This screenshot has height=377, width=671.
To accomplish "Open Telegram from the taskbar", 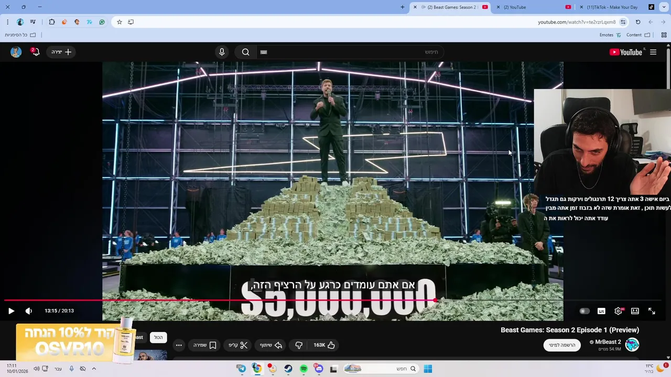I will click(x=241, y=369).
